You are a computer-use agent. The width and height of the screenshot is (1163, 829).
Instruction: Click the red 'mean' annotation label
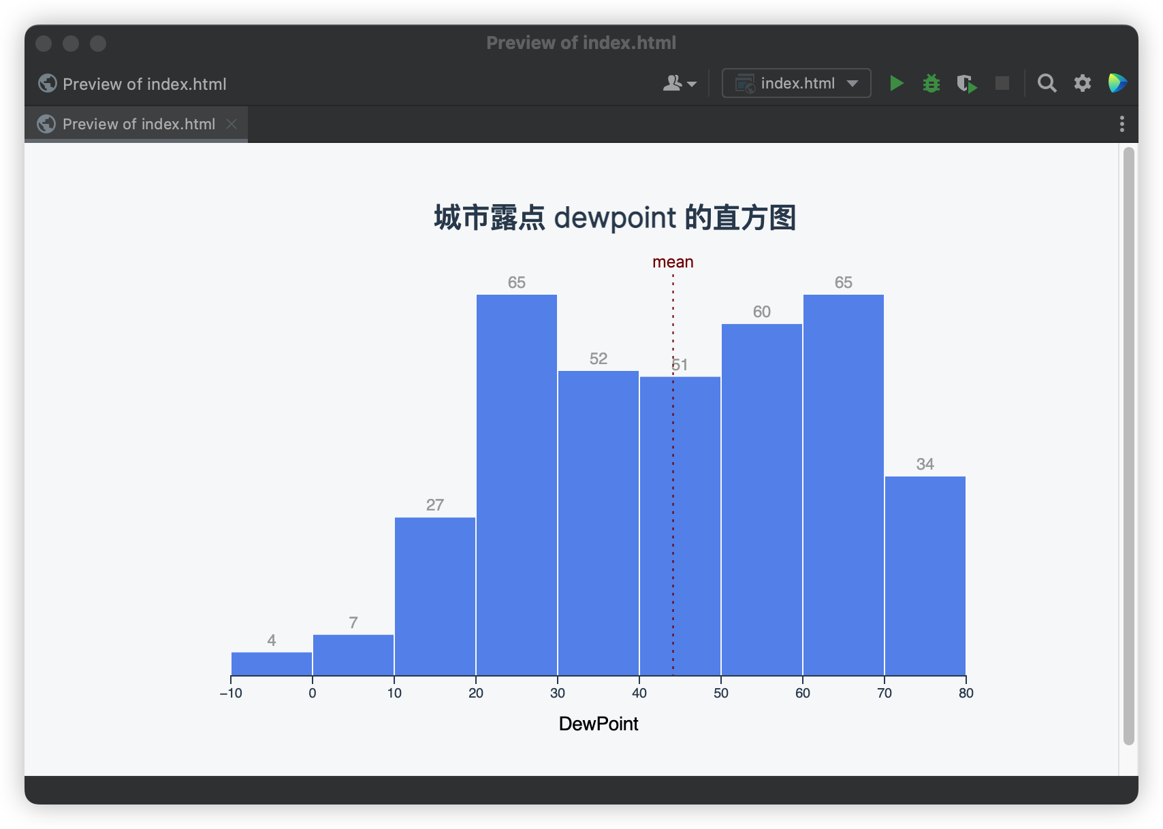(673, 262)
